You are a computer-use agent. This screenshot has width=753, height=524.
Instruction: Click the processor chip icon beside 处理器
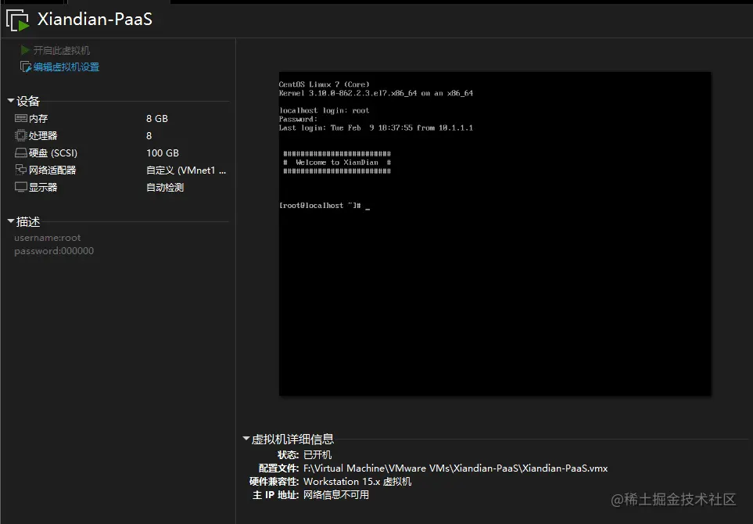(20, 135)
